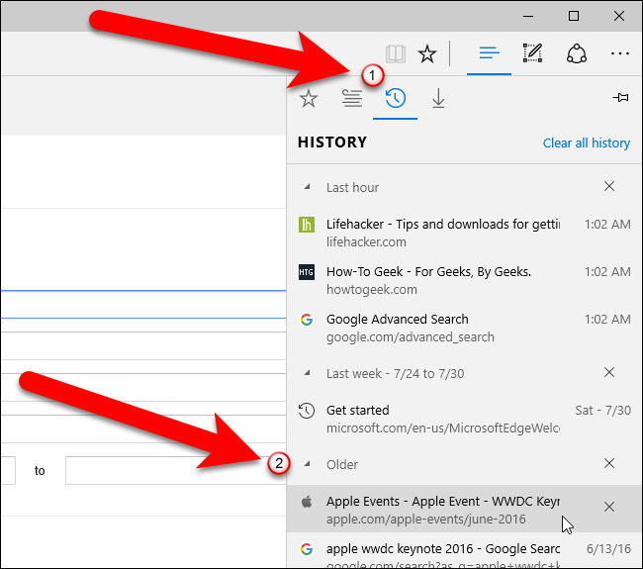This screenshot has width=643, height=569.
Task: Toggle the Hub button in toolbar
Action: click(x=489, y=53)
